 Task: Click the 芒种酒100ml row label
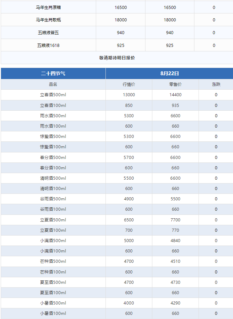[53, 272]
